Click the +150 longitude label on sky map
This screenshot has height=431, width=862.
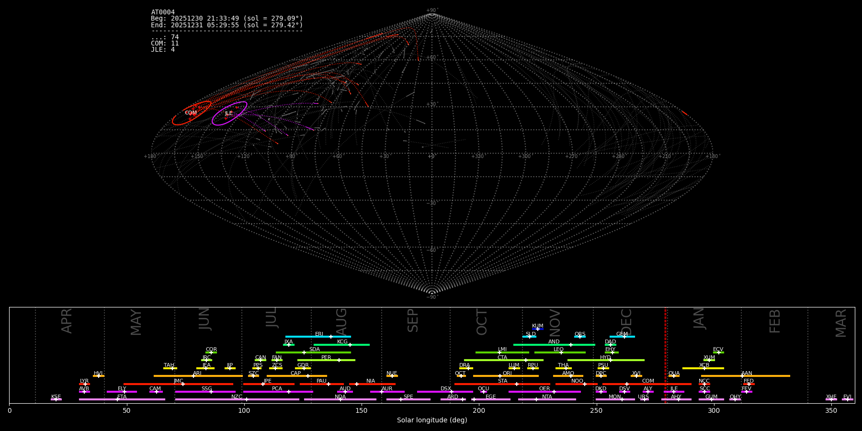pyautogui.click(x=197, y=157)
